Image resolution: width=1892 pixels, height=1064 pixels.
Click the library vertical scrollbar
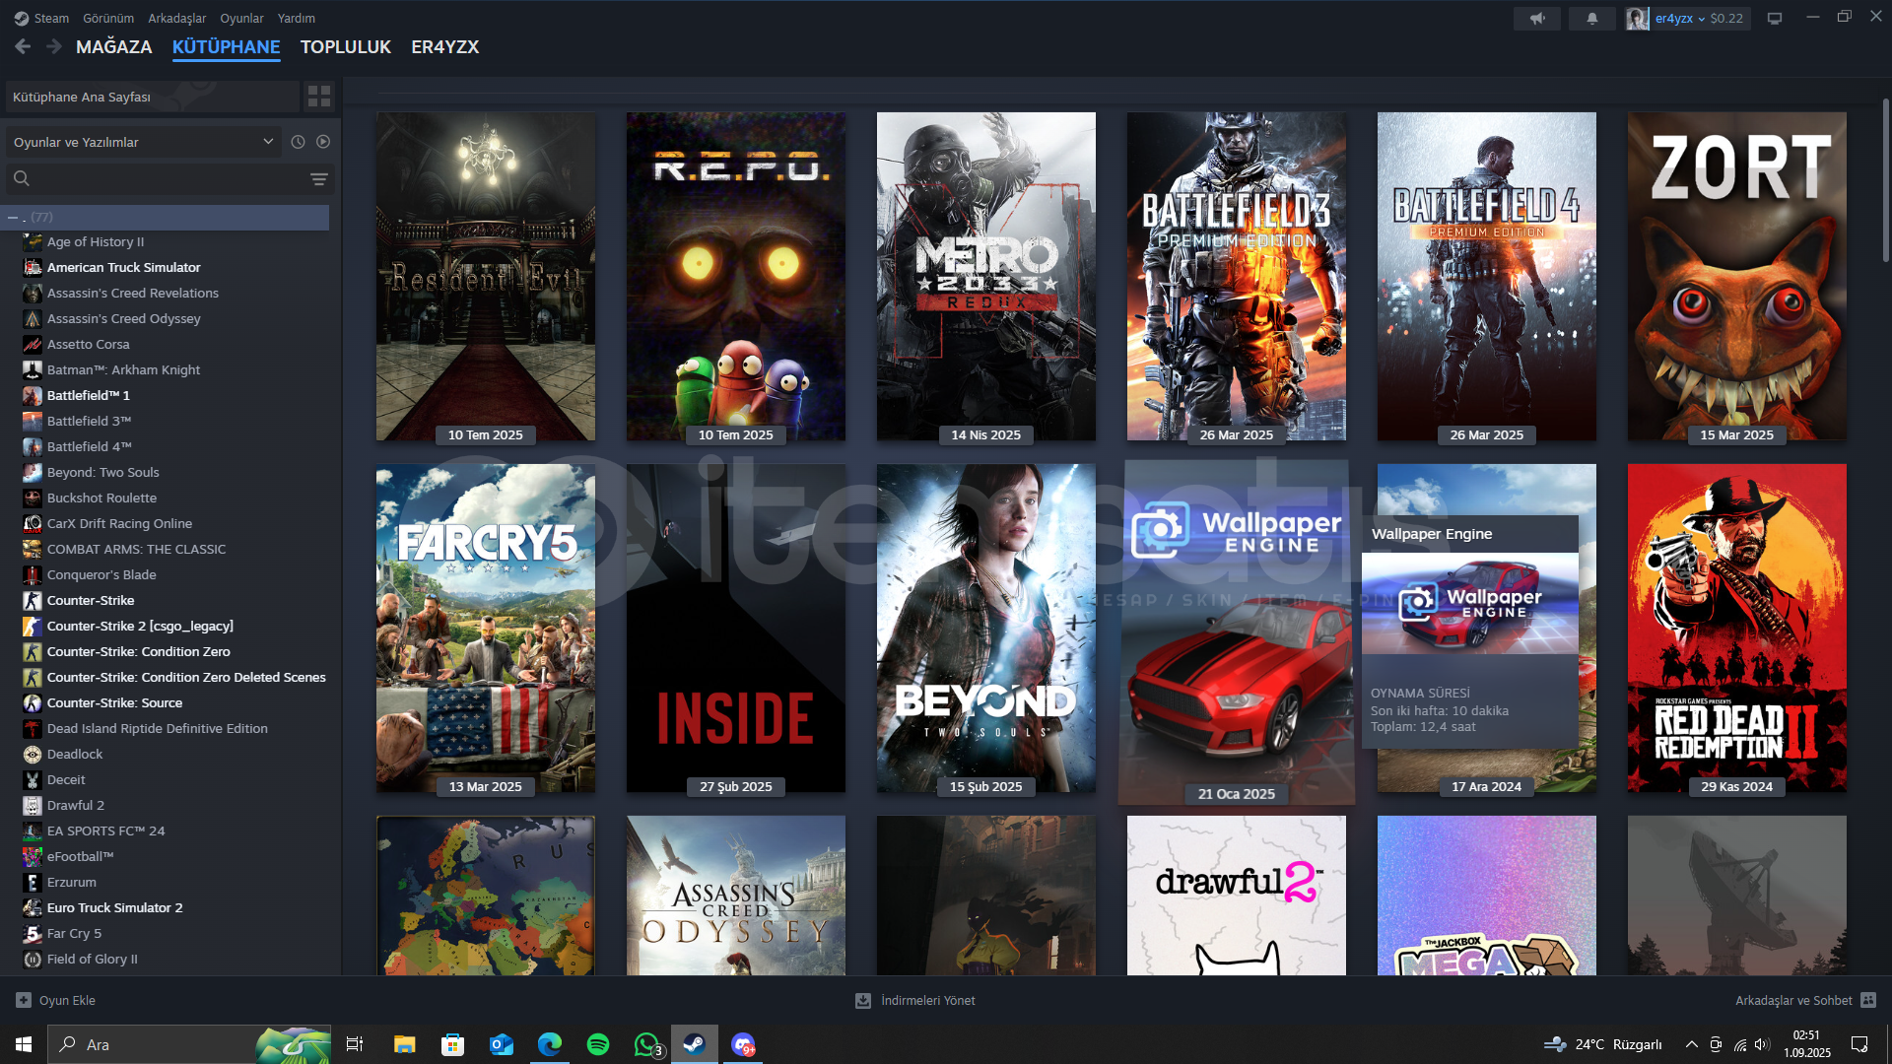coord(1885,179)
